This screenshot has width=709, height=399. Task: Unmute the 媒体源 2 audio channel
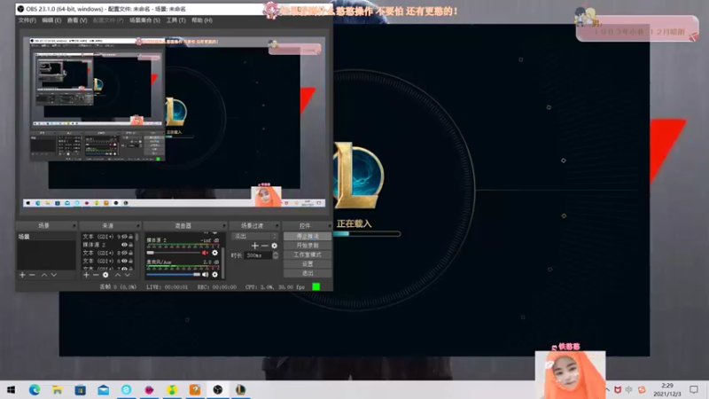pos(205,253)
